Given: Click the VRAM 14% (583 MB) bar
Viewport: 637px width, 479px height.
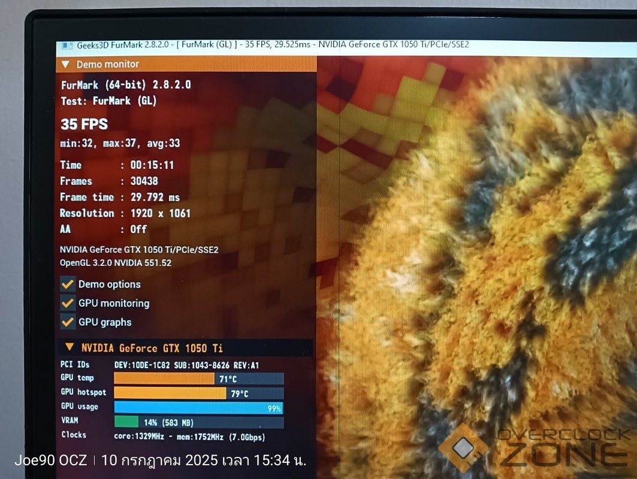Looking at the screenshot, I should point(199,422).
